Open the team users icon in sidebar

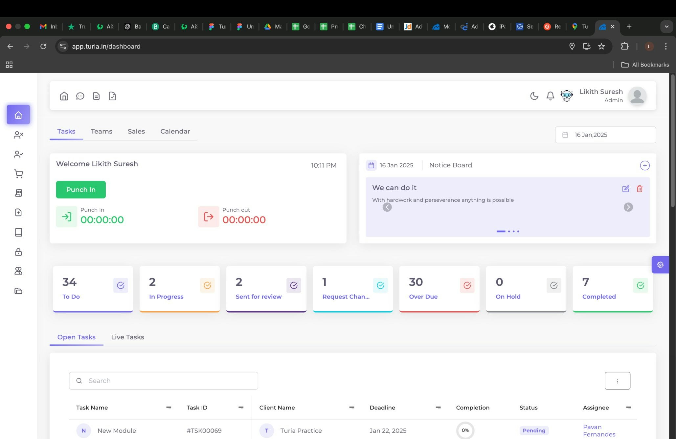(18, 271)
